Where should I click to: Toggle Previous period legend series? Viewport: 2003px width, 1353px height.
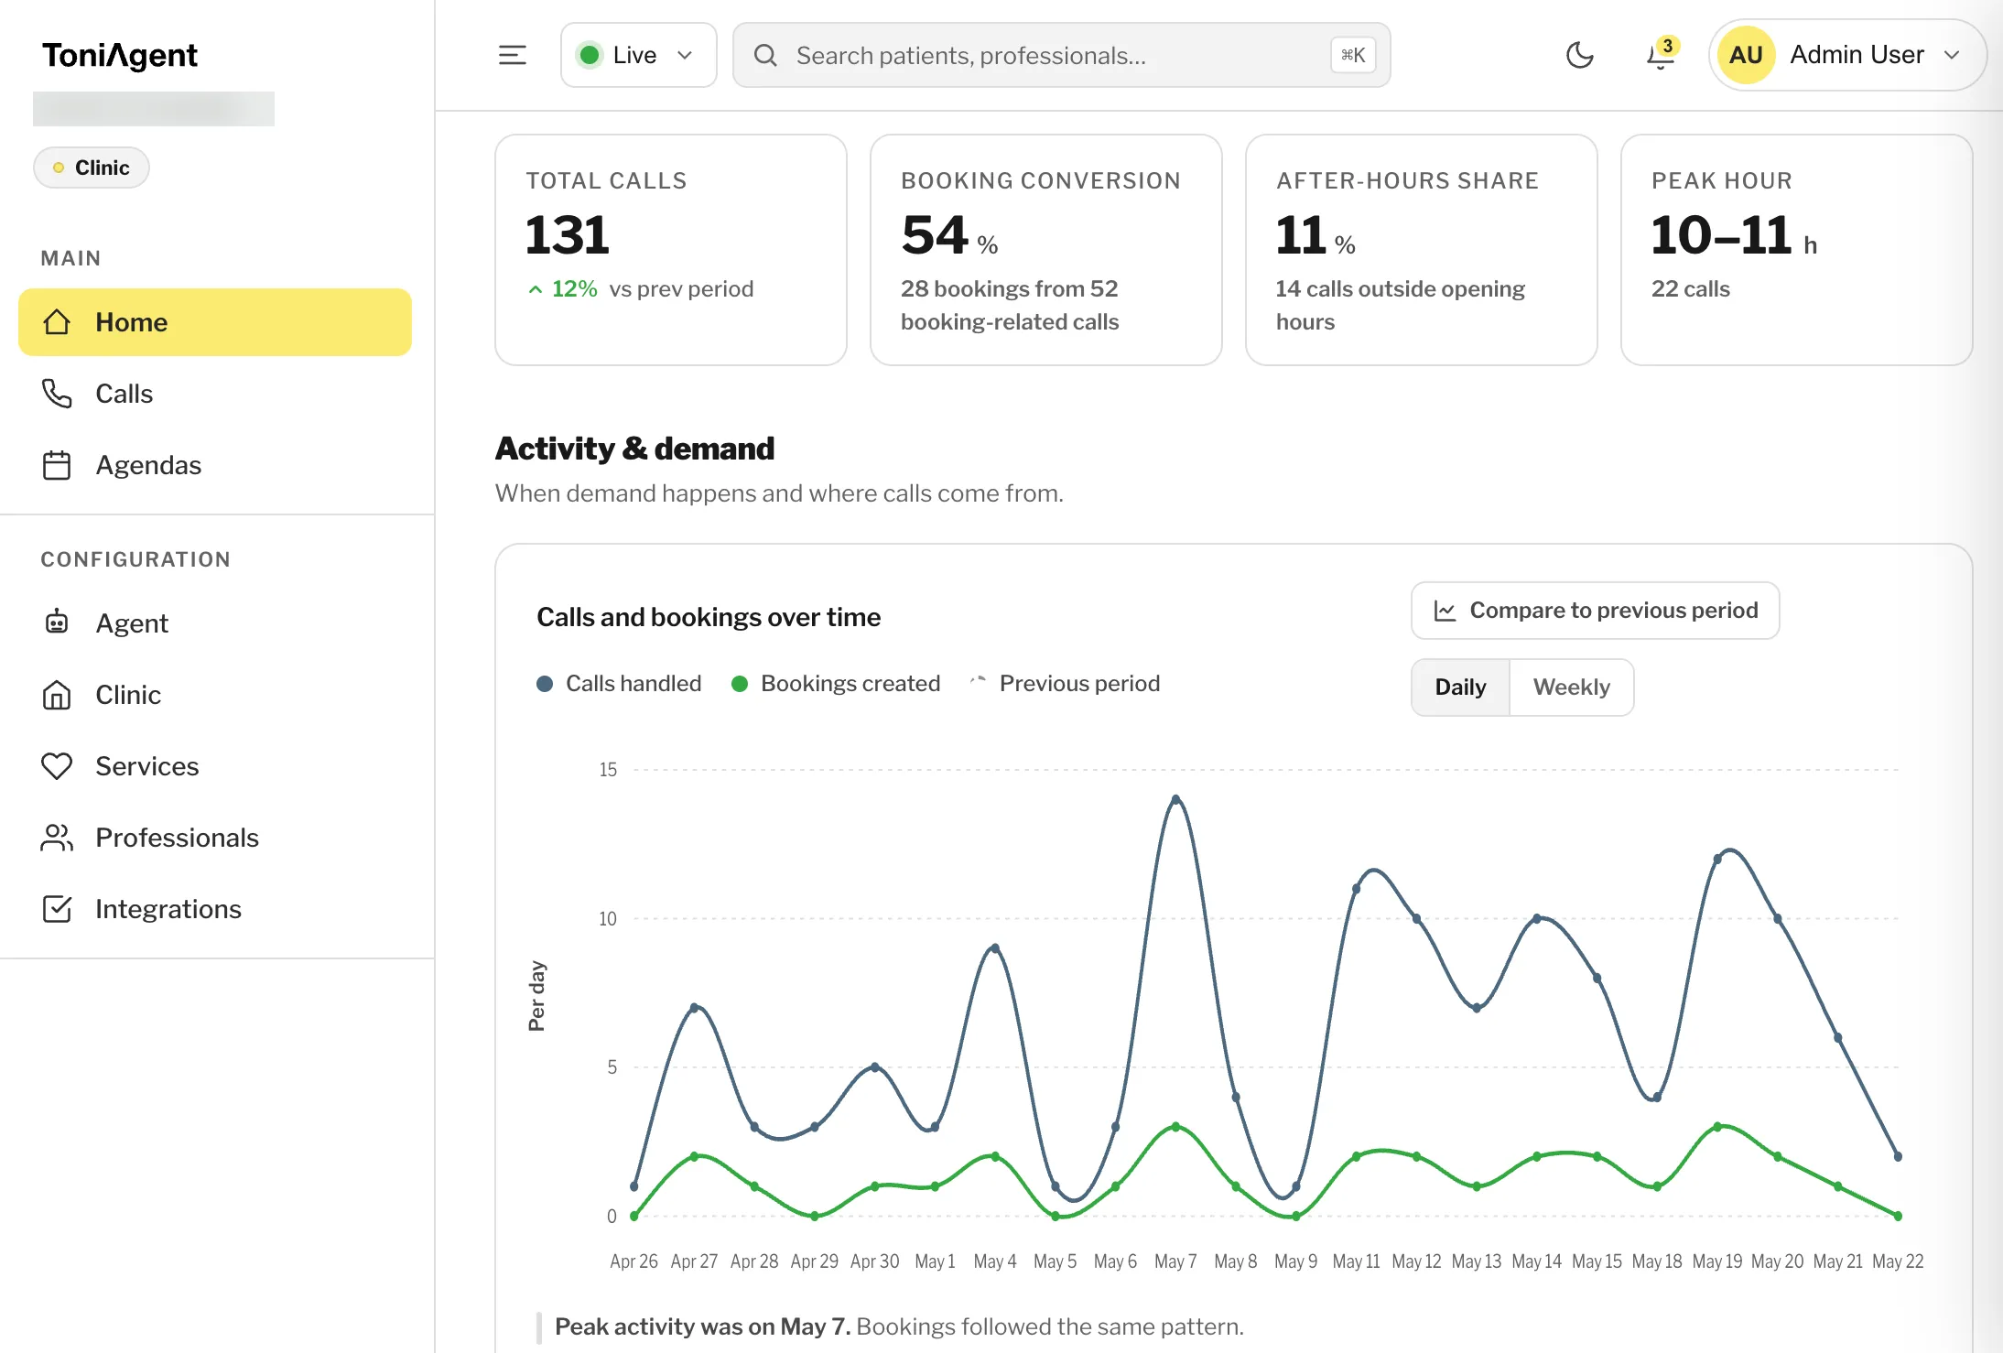(1065, 684)
